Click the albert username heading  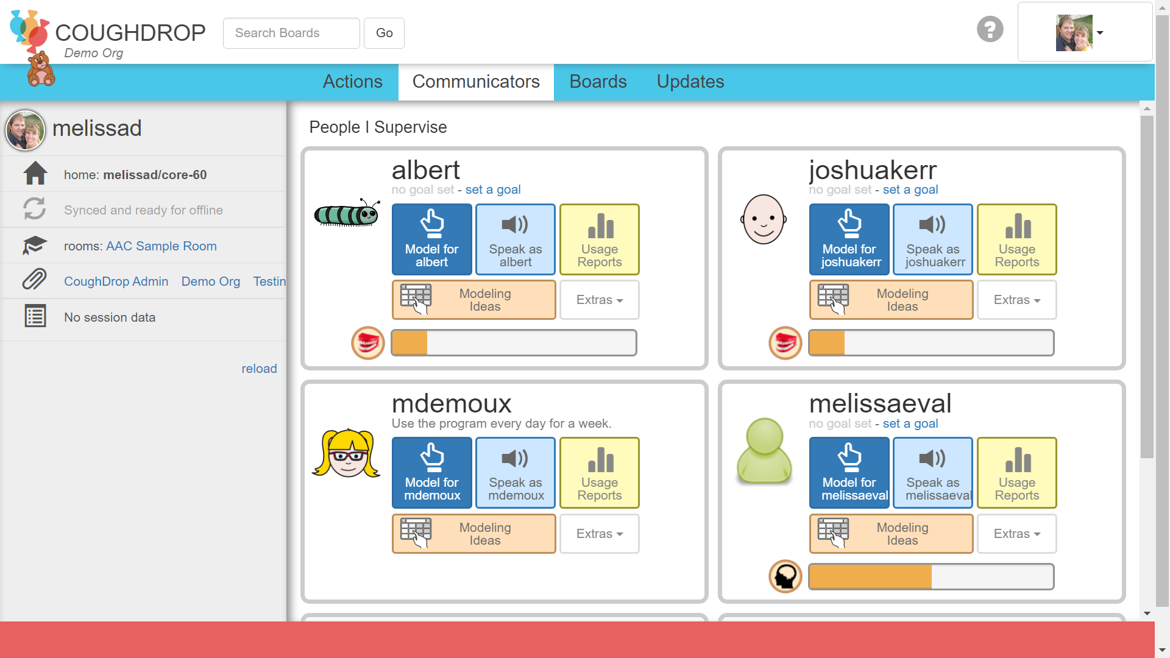coord(425,170)
